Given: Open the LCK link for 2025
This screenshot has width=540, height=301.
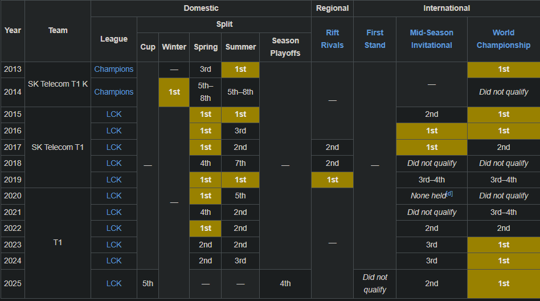Looking at the screenshot, I should click(x=114, y=284).
